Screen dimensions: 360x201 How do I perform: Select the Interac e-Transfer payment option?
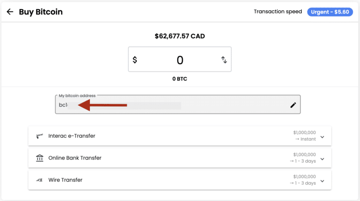(x=72, y=136)
